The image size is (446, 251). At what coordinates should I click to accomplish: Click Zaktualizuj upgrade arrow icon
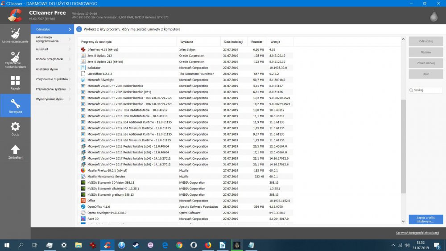15,149
